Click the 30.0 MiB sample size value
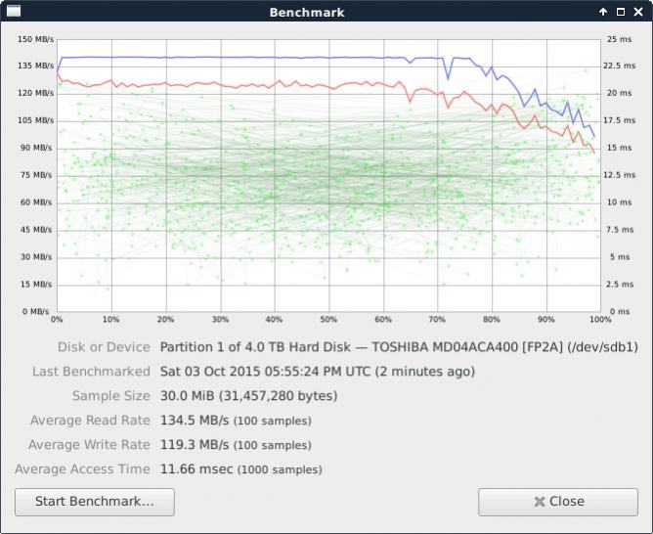This screenshot has height=534, width=653. tap(248, 396)
